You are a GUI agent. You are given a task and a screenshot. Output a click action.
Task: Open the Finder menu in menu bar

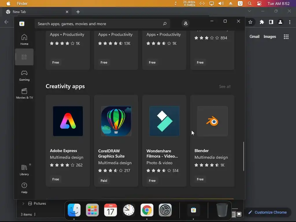click(x=22, y=3)
